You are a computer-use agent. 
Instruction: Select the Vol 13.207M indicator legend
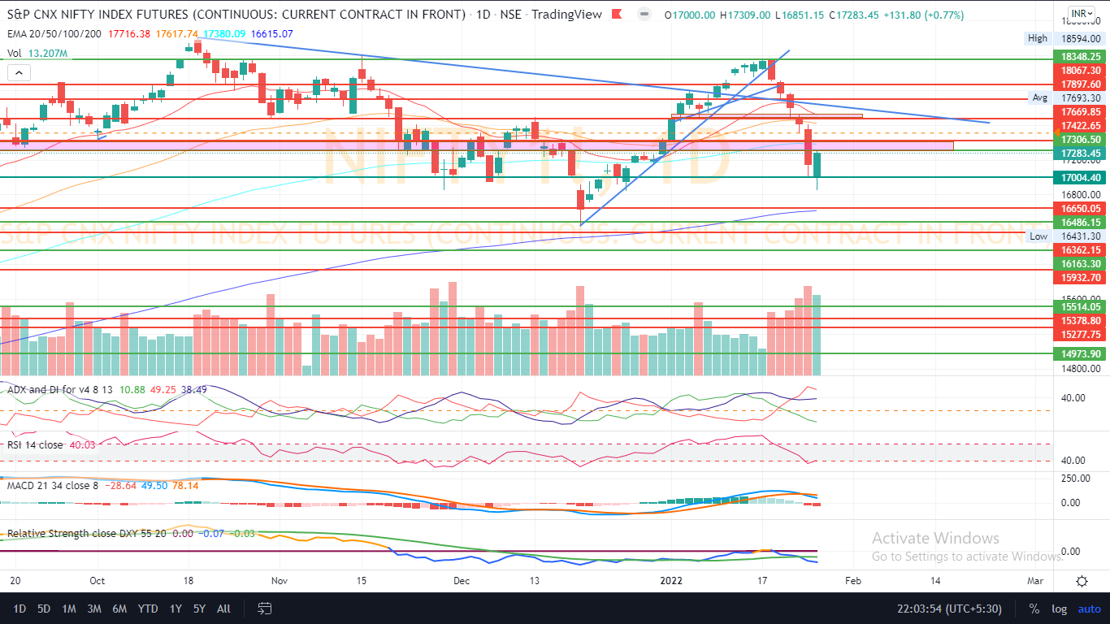pyautogui.click(x=37, y=53)
